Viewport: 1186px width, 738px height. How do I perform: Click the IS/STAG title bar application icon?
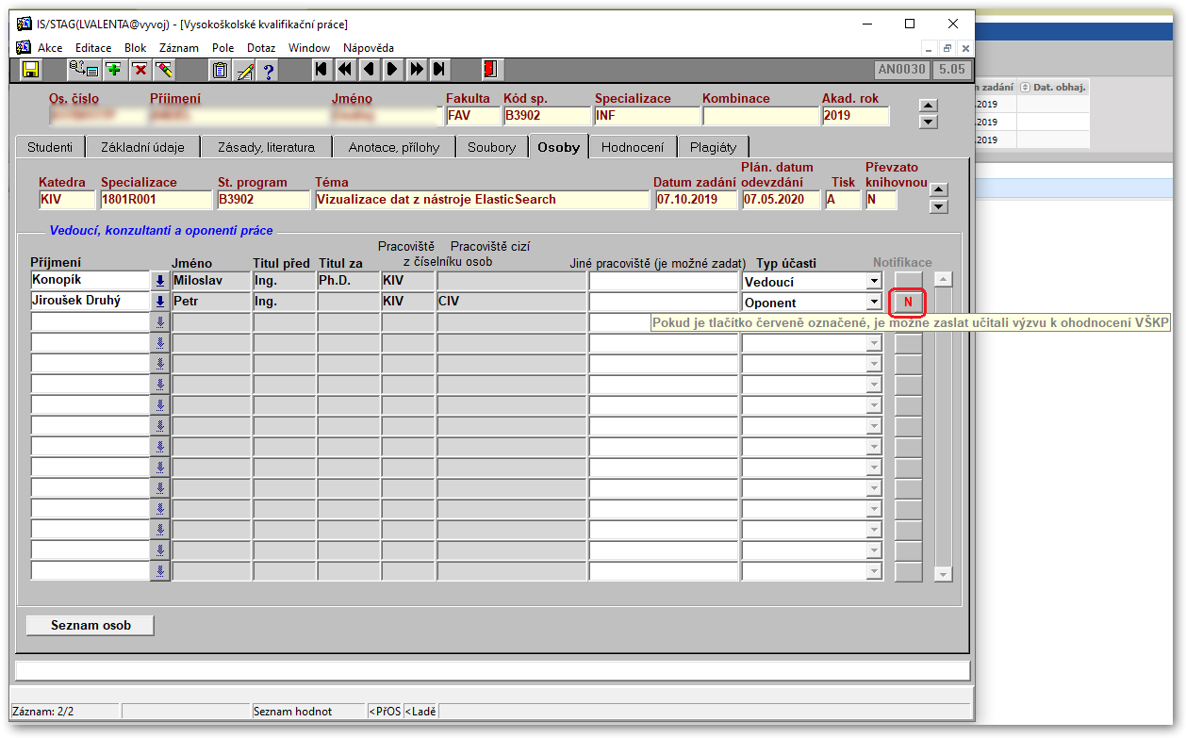point(25,24)
